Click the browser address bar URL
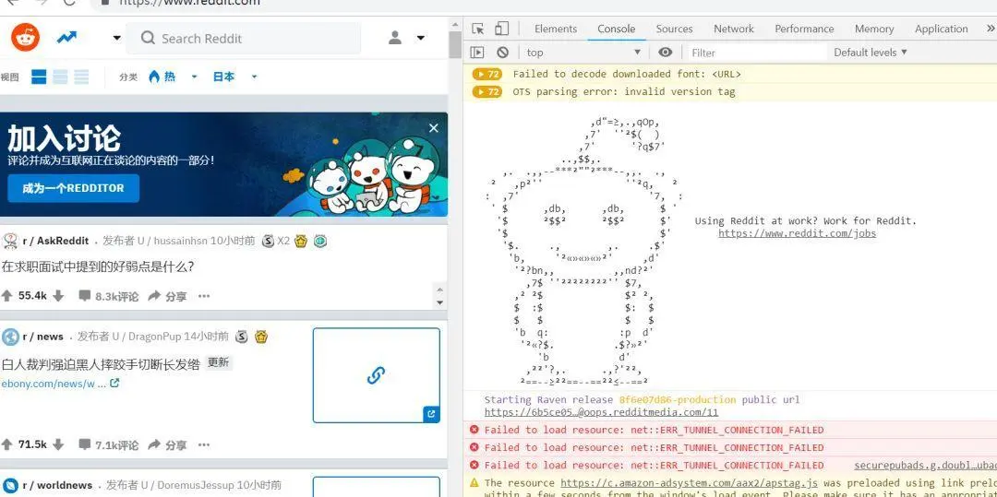 tap(189, 3)
